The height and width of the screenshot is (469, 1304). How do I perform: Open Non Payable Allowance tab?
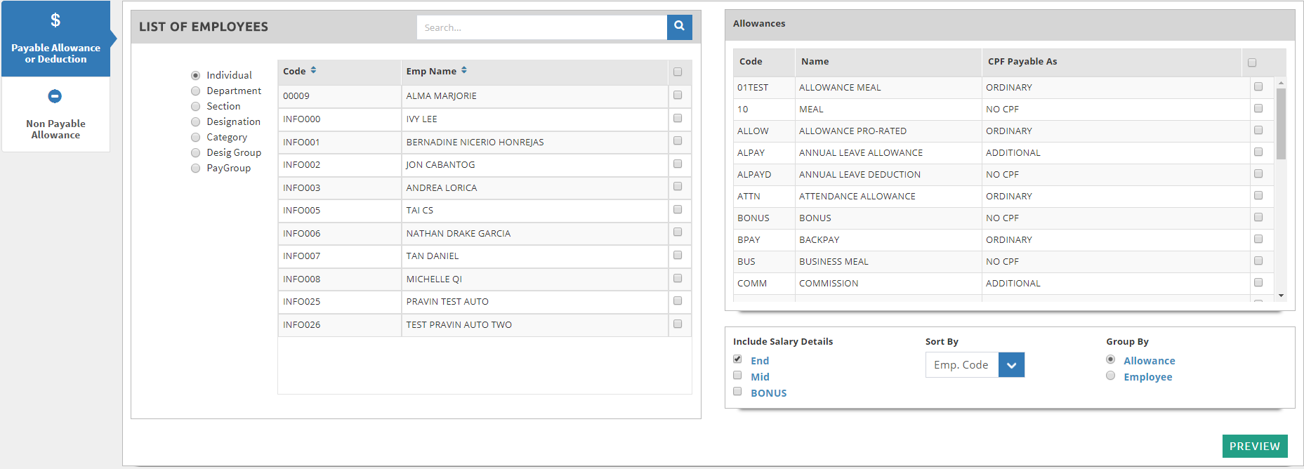[x=55, y=128]
